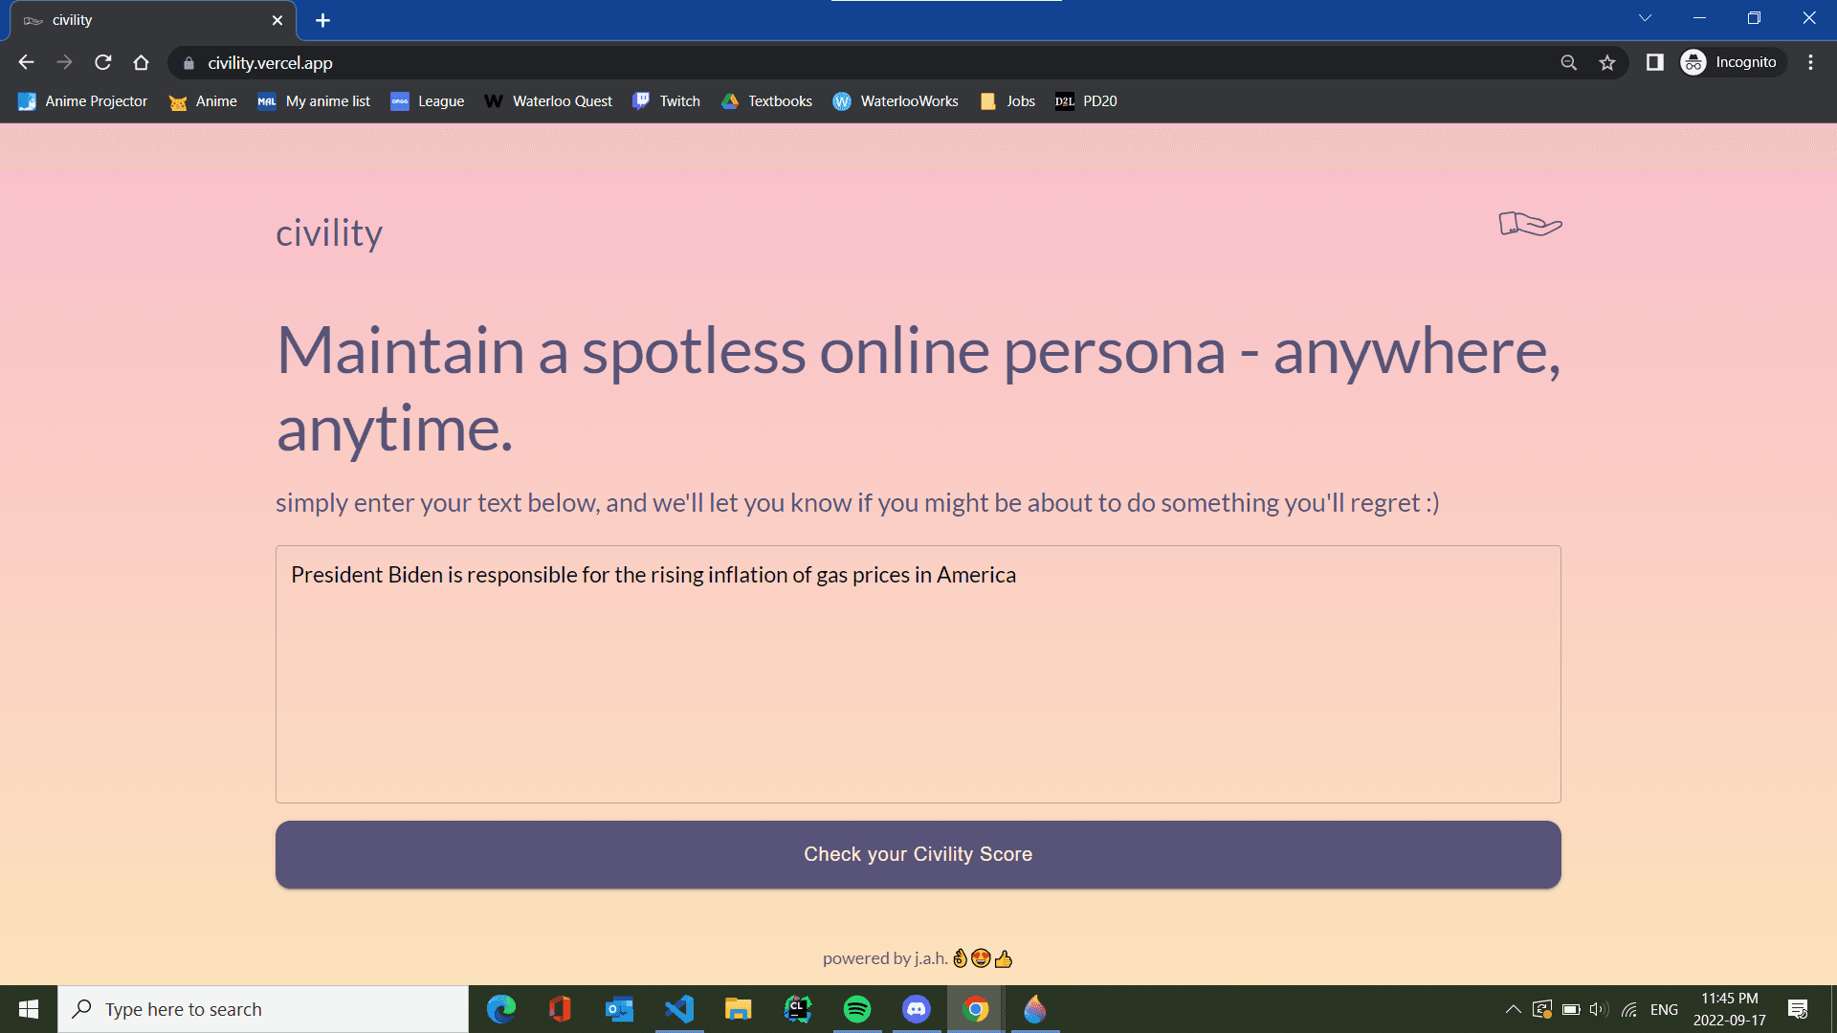
Task: Show hidden system tray icons
Action: tap(1513, 1009)
